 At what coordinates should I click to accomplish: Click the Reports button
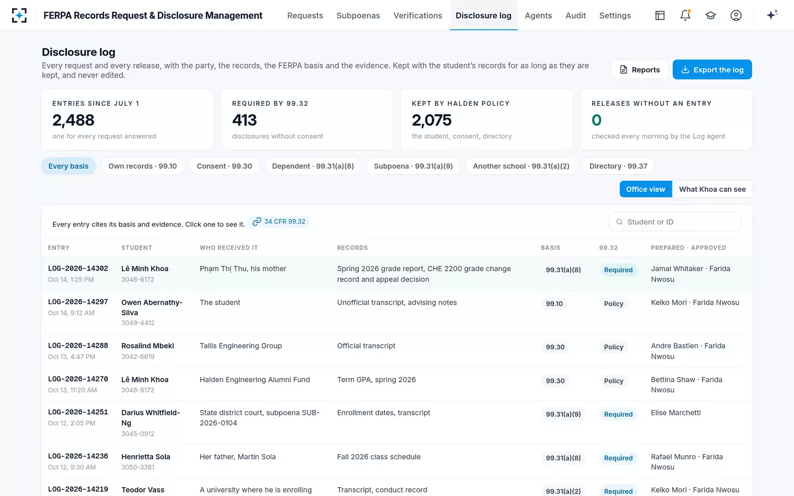[640, 69]
